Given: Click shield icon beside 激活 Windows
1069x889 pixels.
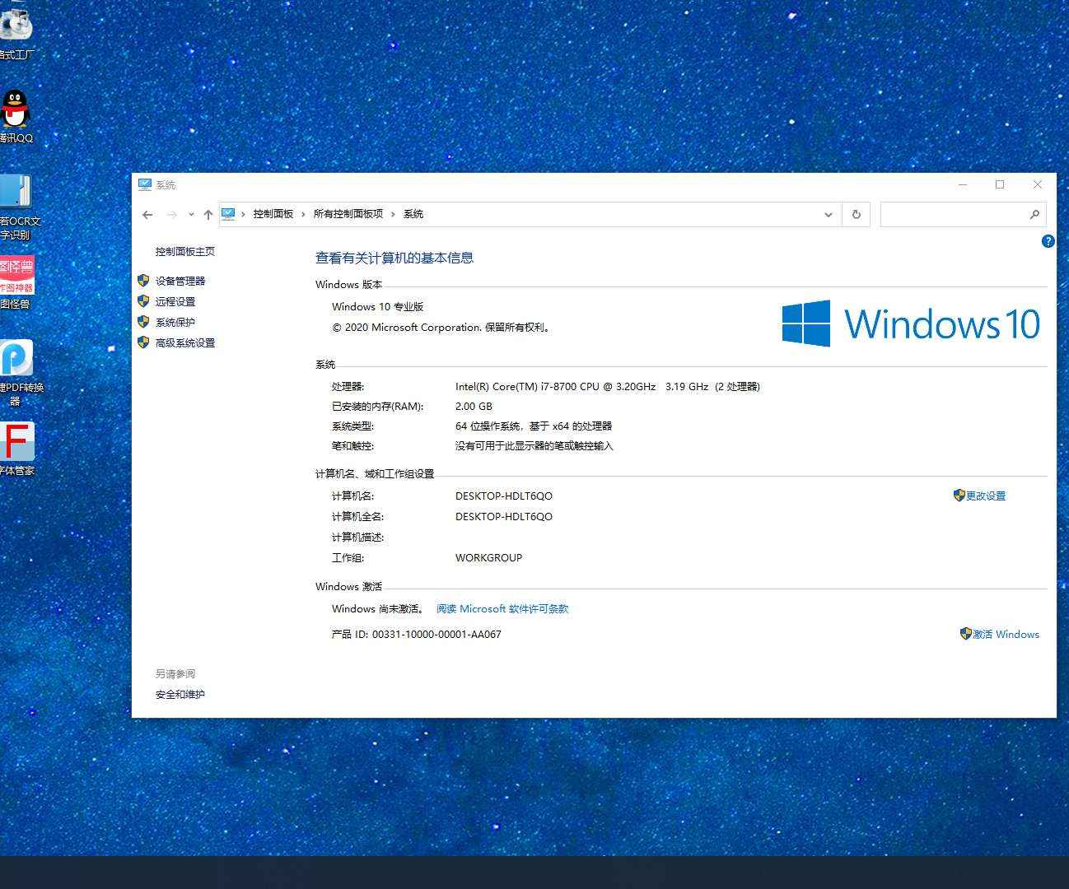Looking at the screenshot, I should [x=965, y=634].
